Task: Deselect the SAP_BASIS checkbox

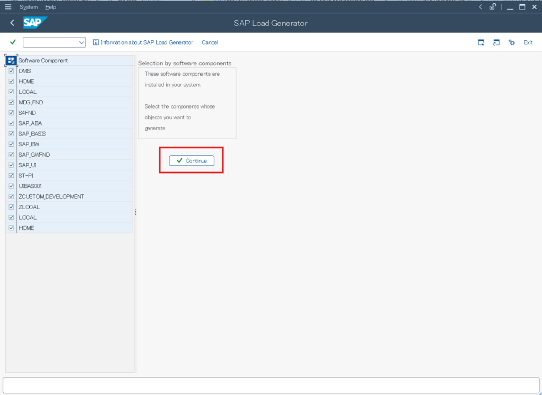Action: (x=11, y=133)
